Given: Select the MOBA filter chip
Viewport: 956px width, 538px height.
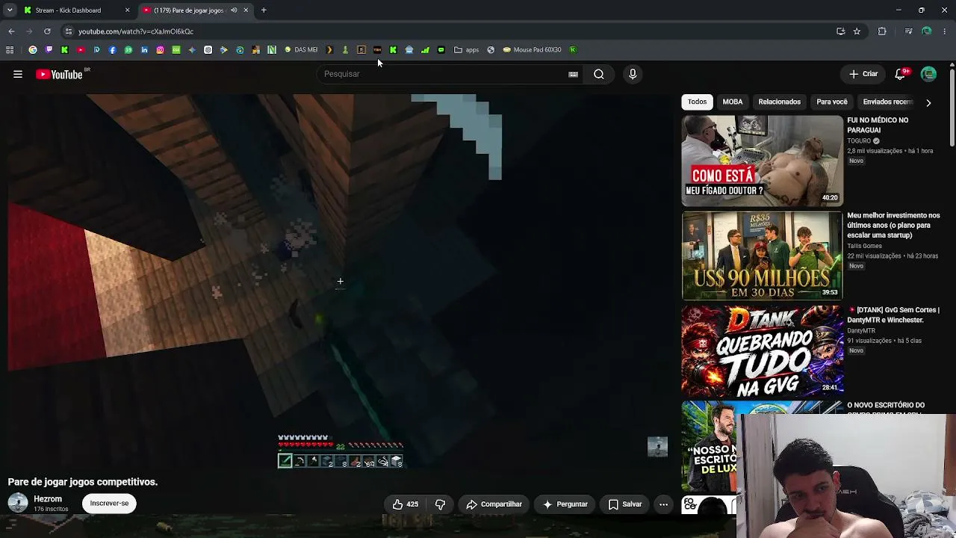Looking at the screenshot, I should (x=733, y=102).
